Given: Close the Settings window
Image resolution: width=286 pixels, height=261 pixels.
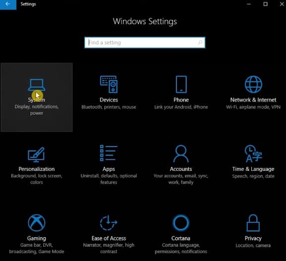Looking at the screenshot, I should (282, 4).
